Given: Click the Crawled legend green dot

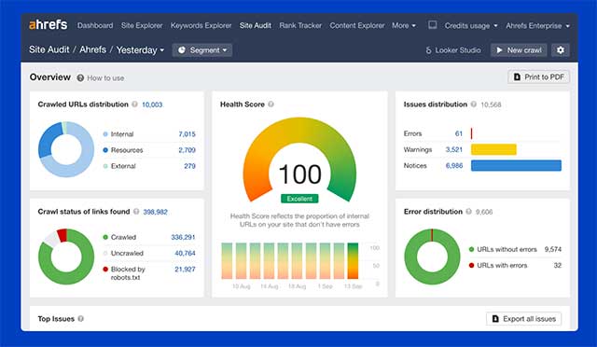Looking at the screenshot, I should (x=105, y=237).
